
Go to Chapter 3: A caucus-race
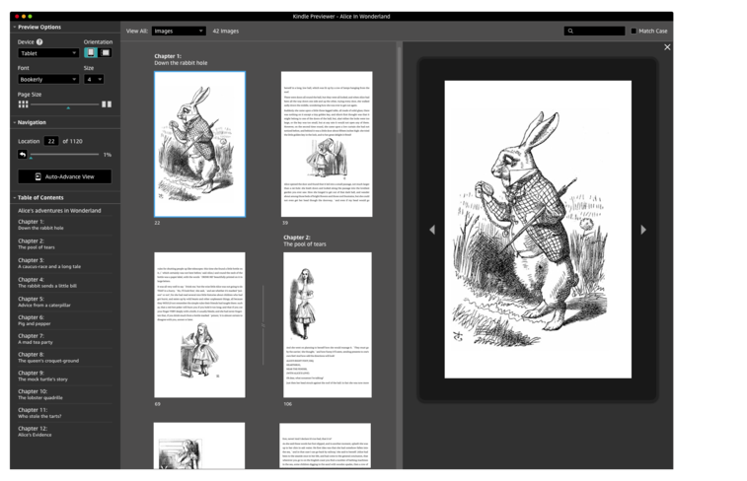49,263
